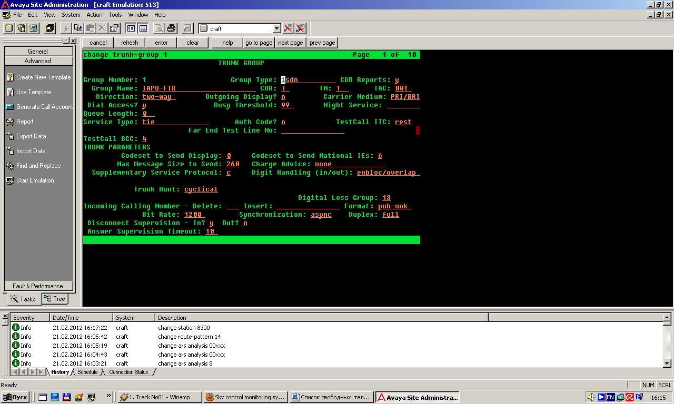Image resolution: width=674 pixels, height=404 pixels.
Task: Switch to the Connection Status tab
Action: pyautogui.click(x=128, y=372)
